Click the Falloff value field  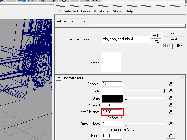(112, 136)
